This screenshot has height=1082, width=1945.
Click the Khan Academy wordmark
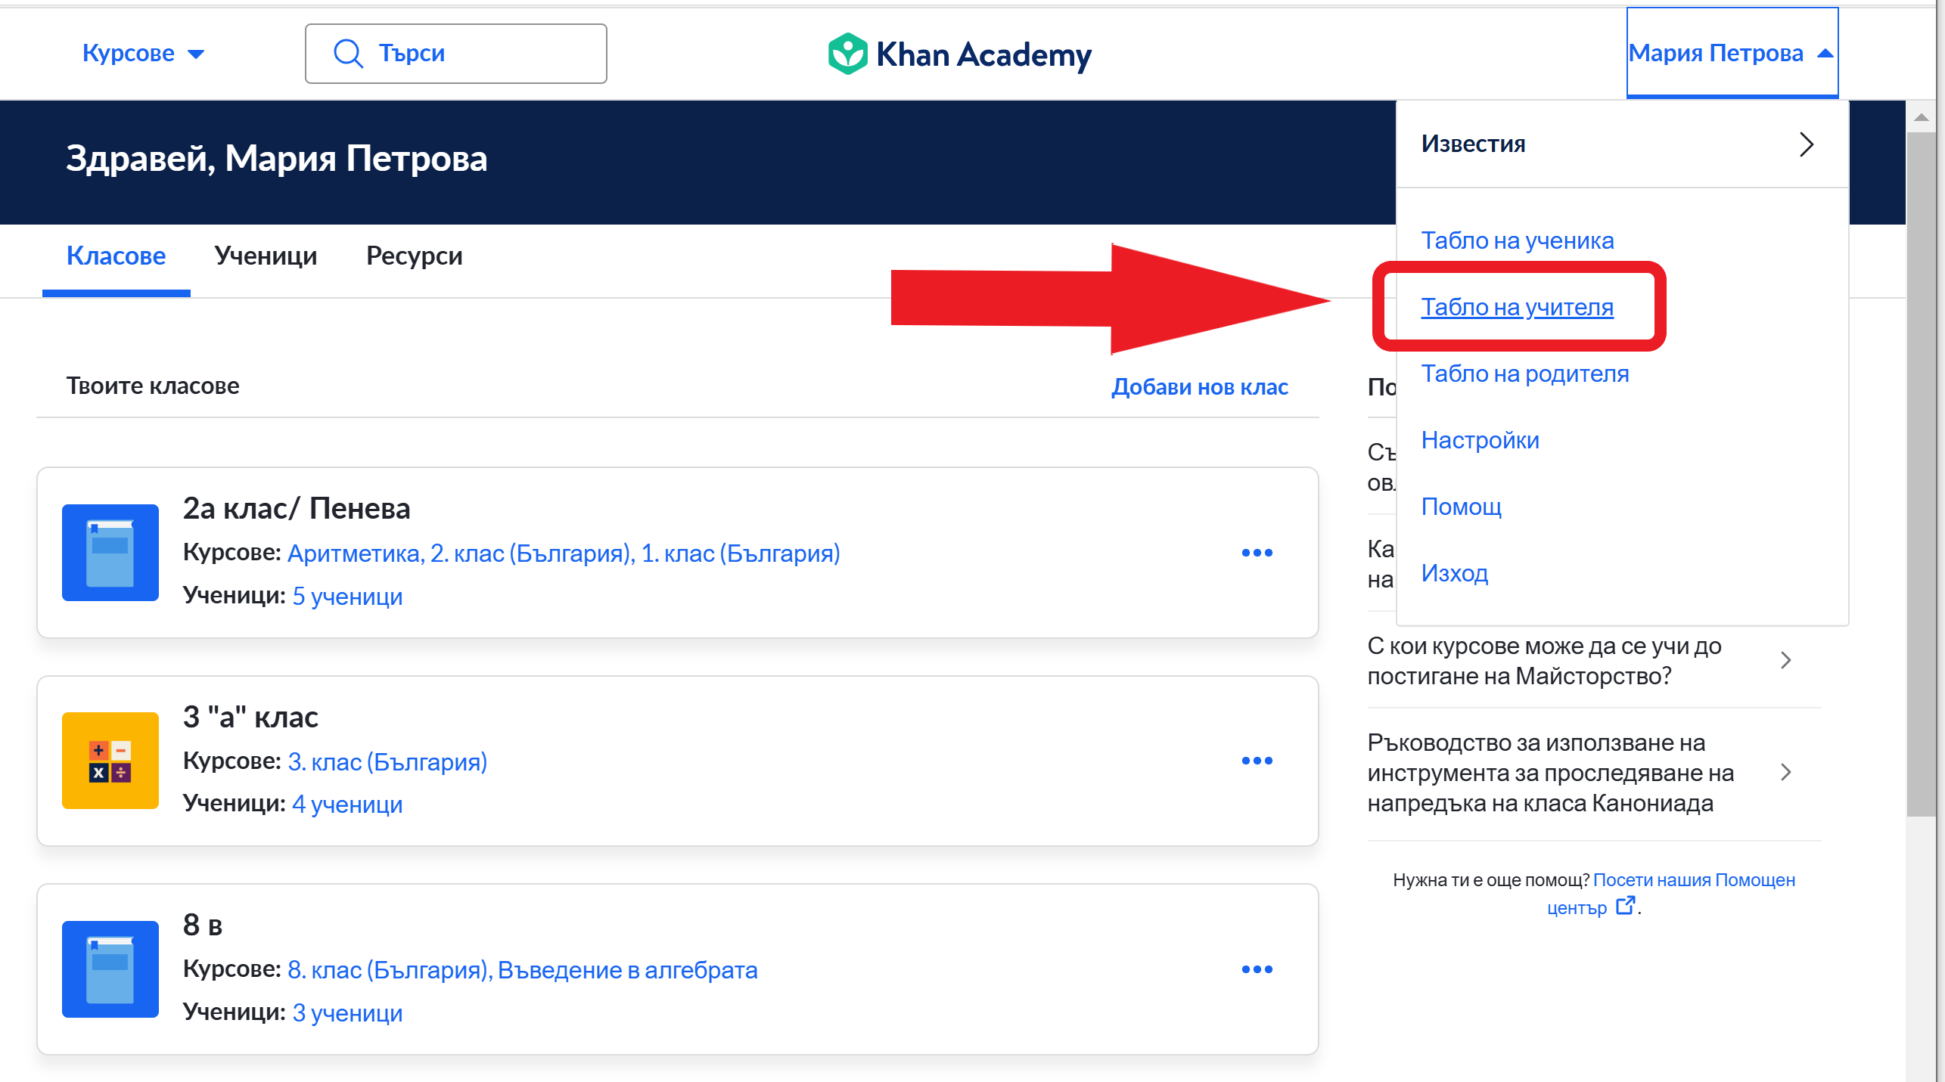pyautogui.click(x=983, y=54)
